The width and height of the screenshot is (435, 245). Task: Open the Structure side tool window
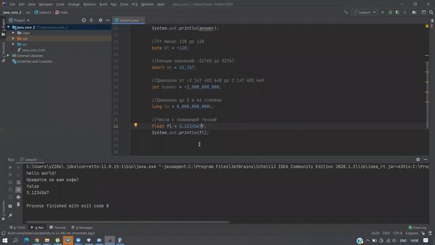point(3,52)
